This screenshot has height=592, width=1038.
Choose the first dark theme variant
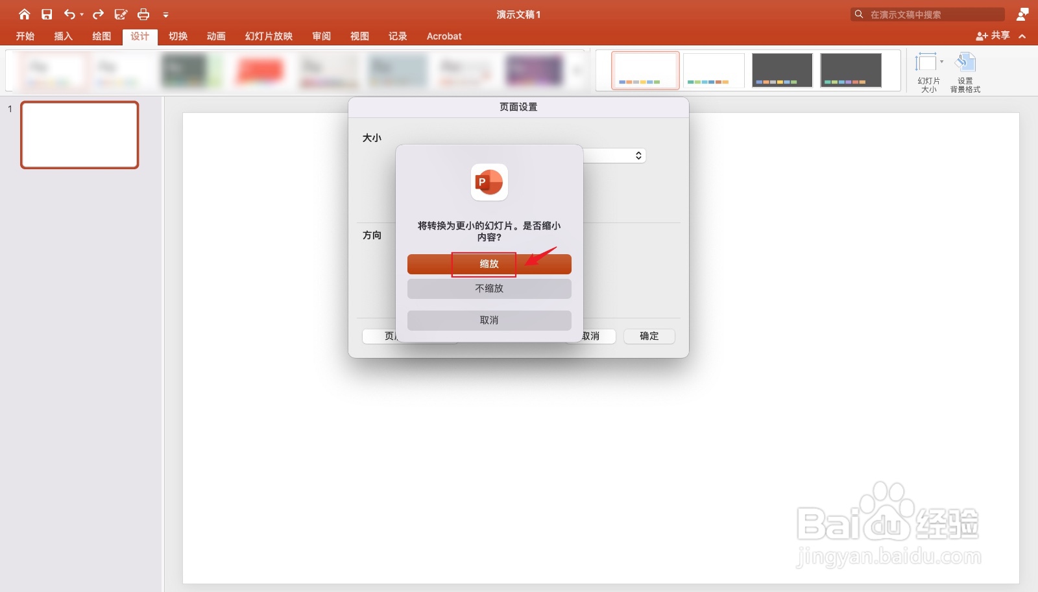782,70
